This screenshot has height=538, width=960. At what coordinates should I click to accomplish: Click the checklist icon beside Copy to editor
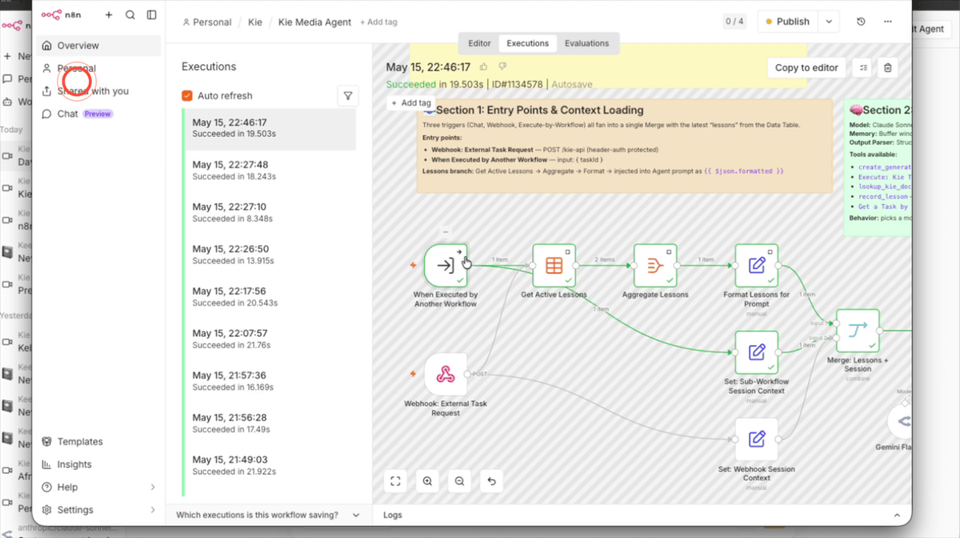pos(862,68)
